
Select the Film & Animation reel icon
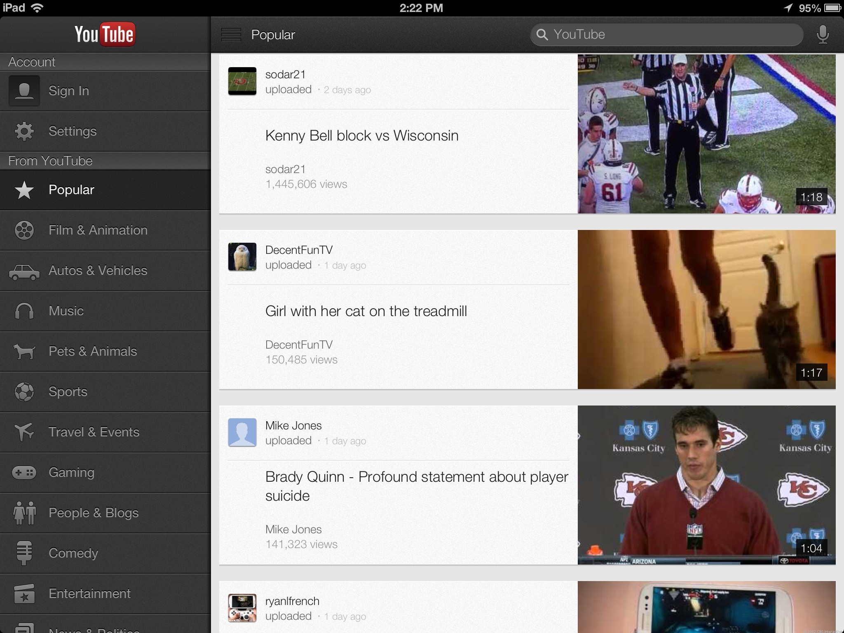click(x=24, y=230)
